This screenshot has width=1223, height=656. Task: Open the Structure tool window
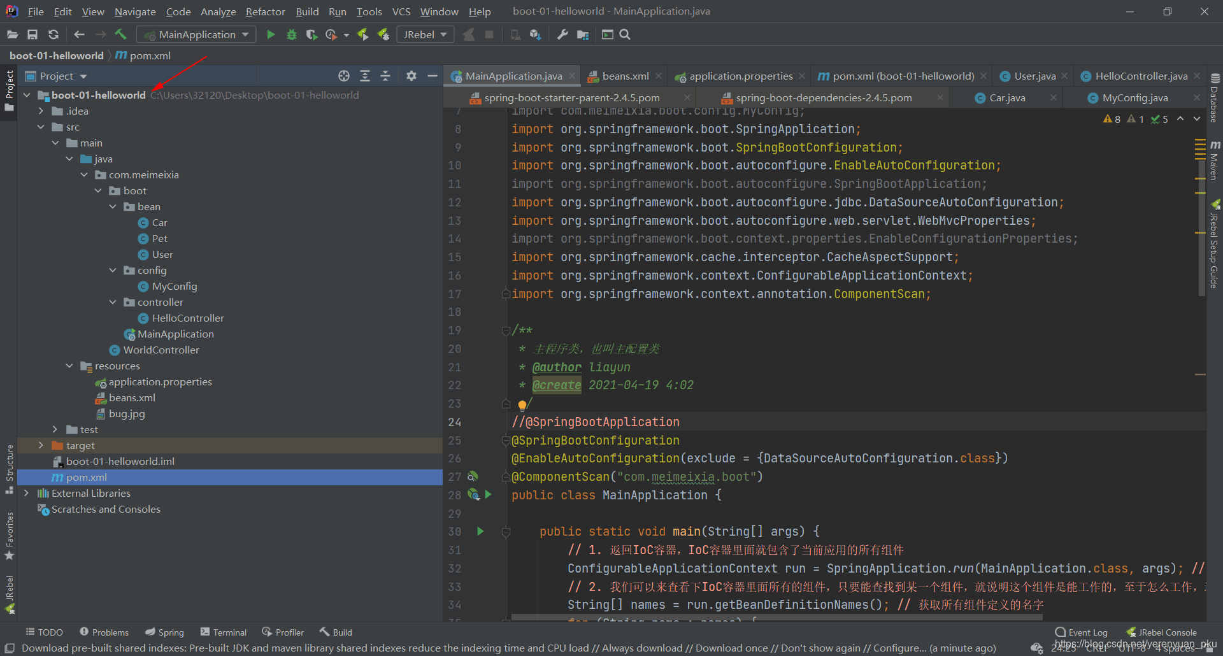[10, 470]
